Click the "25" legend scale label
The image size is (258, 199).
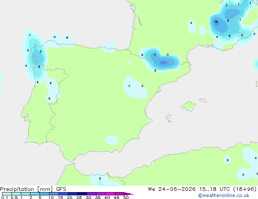tap(79, 197)
